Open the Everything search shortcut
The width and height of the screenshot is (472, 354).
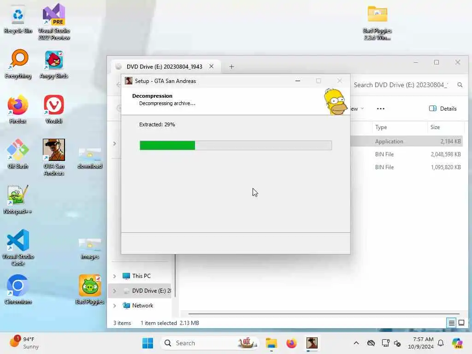tap(18, 64)
